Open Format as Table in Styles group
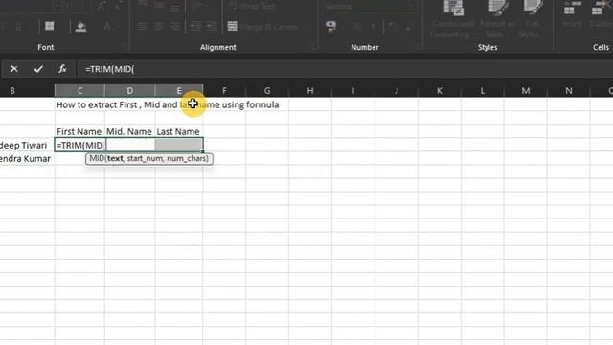Screen dimensions: 613x345 point(498,19)
